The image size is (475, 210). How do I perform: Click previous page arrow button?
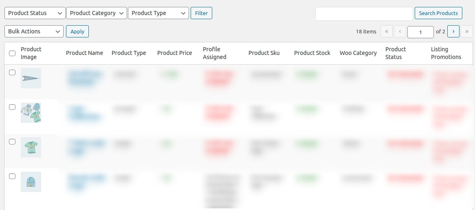click(x=400, y=31)
